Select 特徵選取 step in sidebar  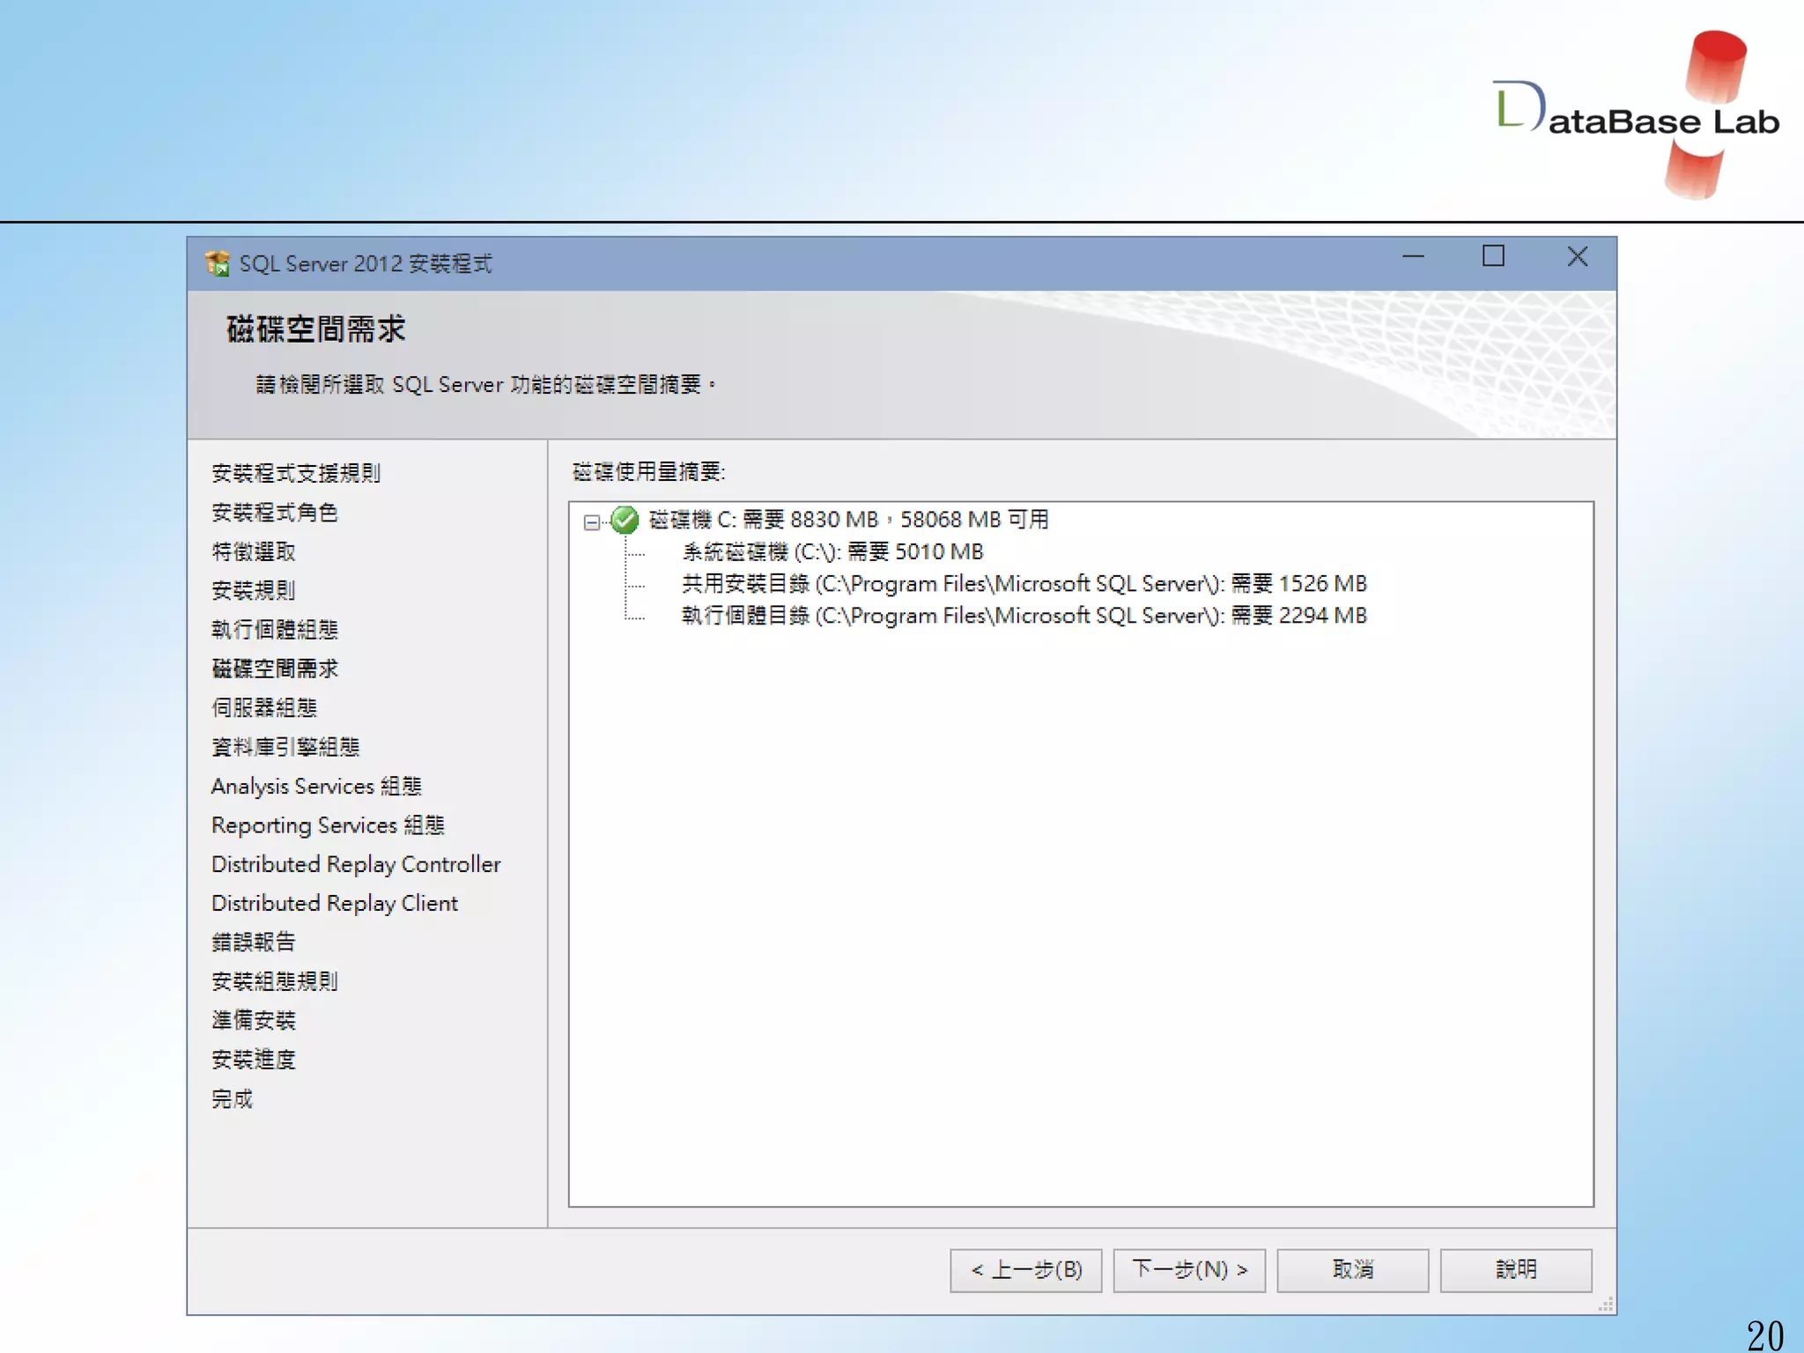254,551
